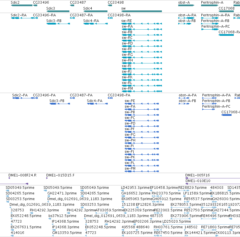The image size is (240, 237).
Task: Click the CG33498-RA transcript label
Action: 119,15
